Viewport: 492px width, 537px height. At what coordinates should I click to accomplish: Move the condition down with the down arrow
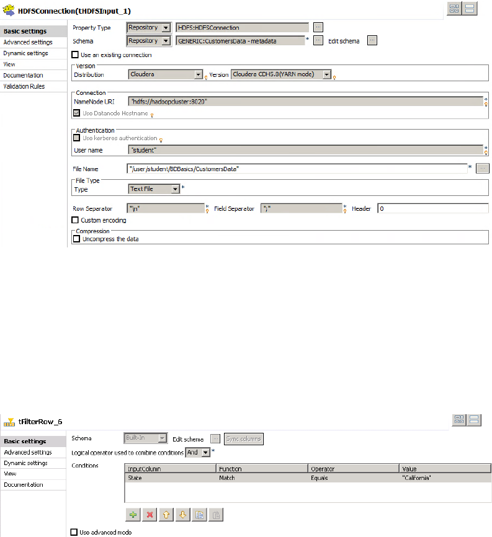(x=182, y=515)
